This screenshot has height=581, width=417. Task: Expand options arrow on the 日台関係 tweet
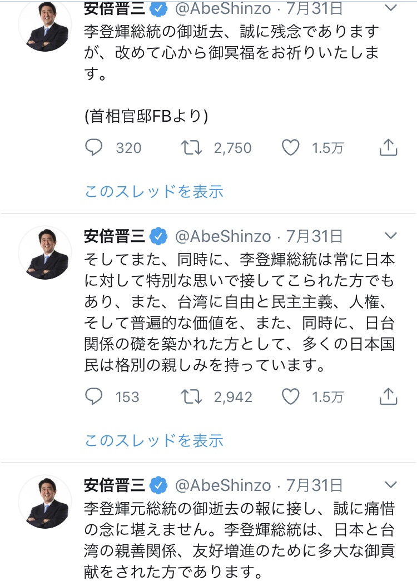pyautogui.click(x=391, y=235)
